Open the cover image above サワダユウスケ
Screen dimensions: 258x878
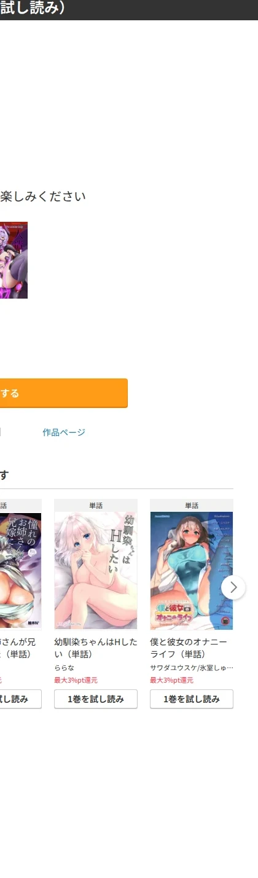pyautogui.click(x=192, y=571)
